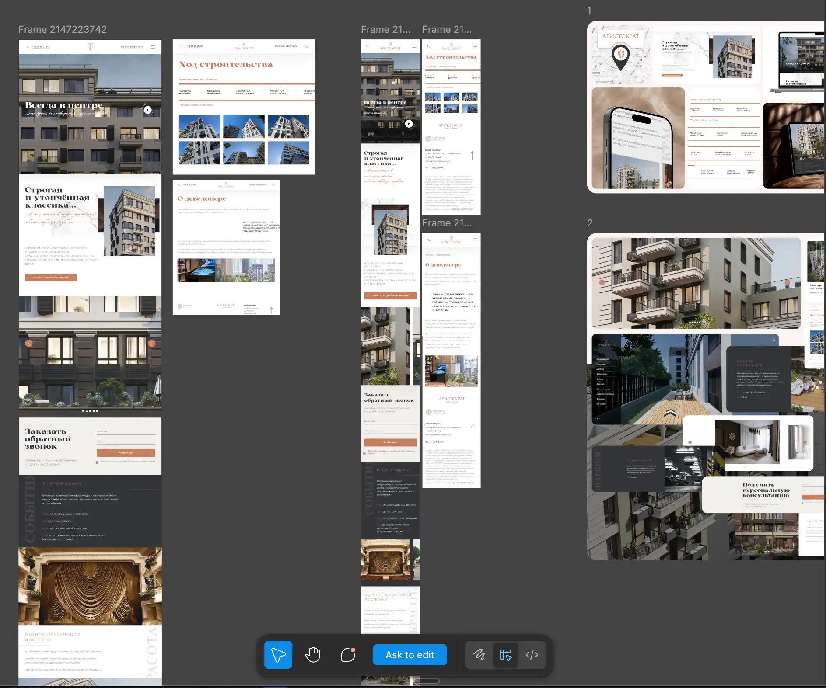Open hamburger menu in first mobile frame
Image resolution: width=826 pixels, height=688 pixels.
pos(414,46)
